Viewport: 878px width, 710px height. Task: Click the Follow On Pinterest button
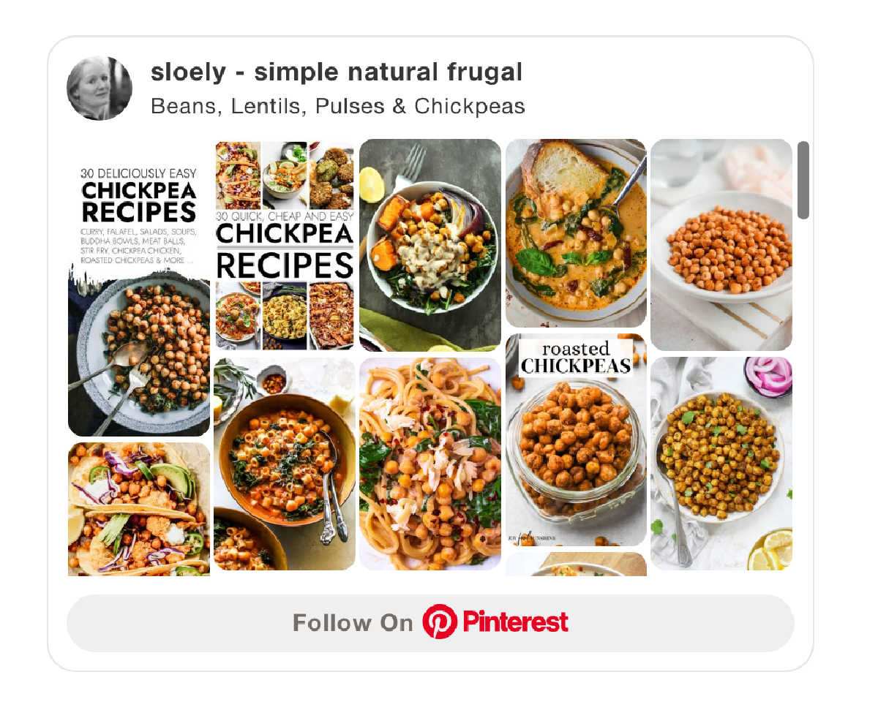coord(430,623)
